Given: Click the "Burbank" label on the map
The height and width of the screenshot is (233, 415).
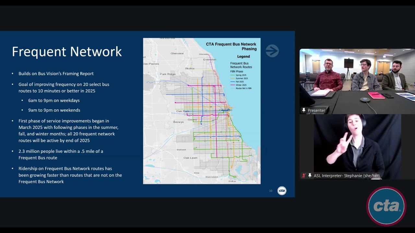Looking at the screenshot, I should coord(182,150).
